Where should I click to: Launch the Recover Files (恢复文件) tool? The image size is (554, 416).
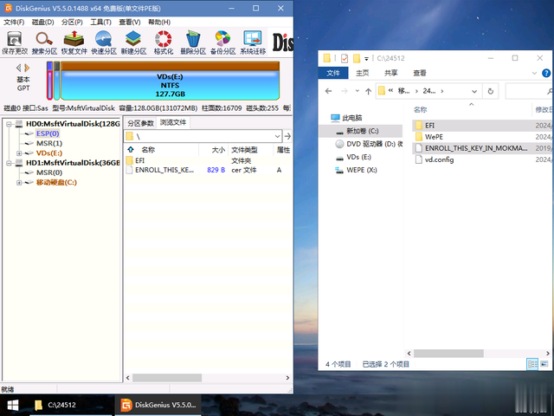pyautogui.click(x=74, y=42)
